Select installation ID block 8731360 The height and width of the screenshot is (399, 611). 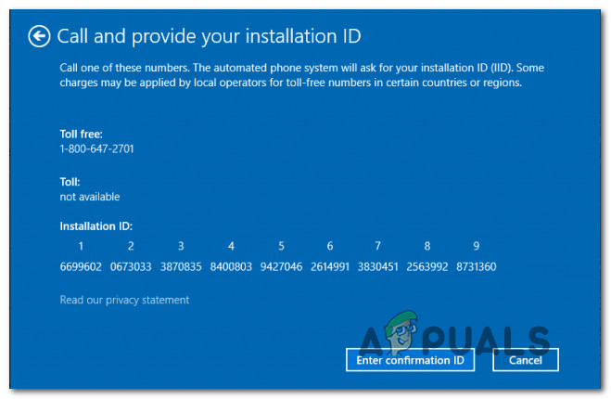(477, 267)
